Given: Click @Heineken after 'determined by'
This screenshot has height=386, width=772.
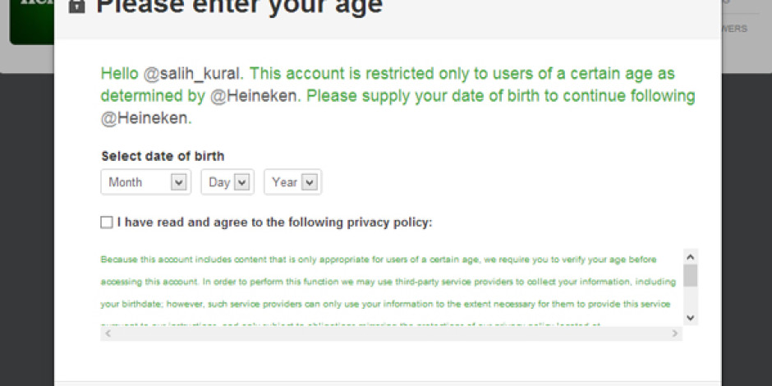Looking at the screenshot, I should click(255, 96).
